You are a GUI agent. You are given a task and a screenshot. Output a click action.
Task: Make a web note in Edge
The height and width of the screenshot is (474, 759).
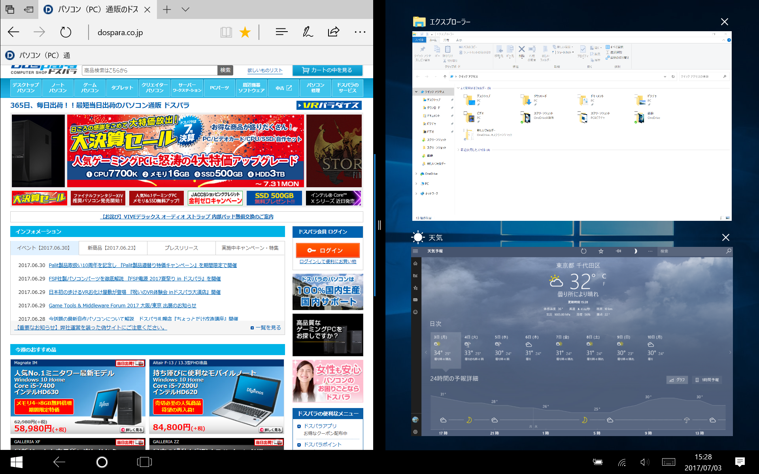(308, 32)
